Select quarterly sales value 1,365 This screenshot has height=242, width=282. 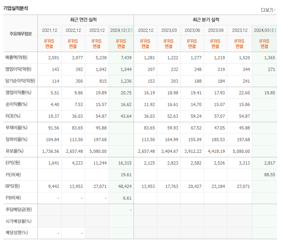(x=270, y=58)
